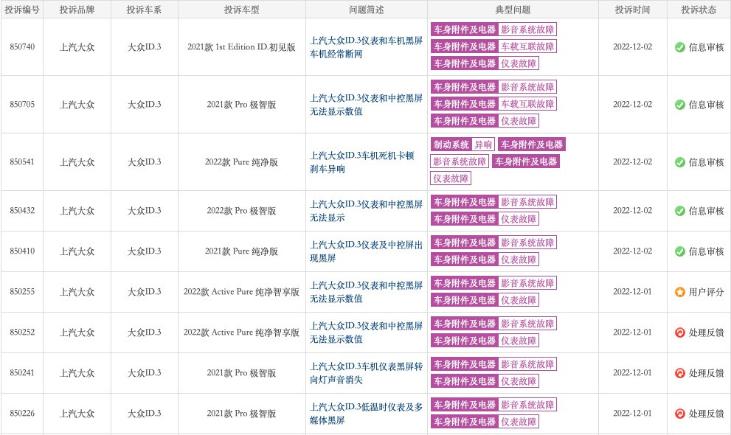Open complaint link in row 850705
Image resolution: width=731 pixels, height=435 pixels.
tap(366, 105)
